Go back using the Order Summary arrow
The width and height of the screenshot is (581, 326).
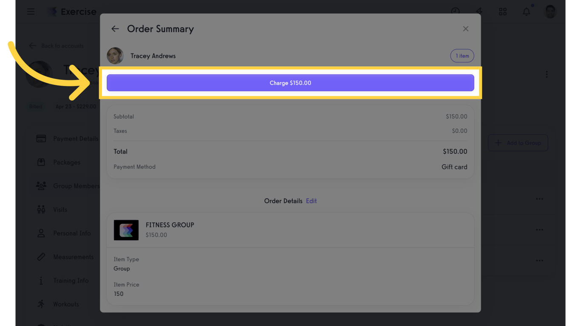pyautogui.click(x=115, y=29)
